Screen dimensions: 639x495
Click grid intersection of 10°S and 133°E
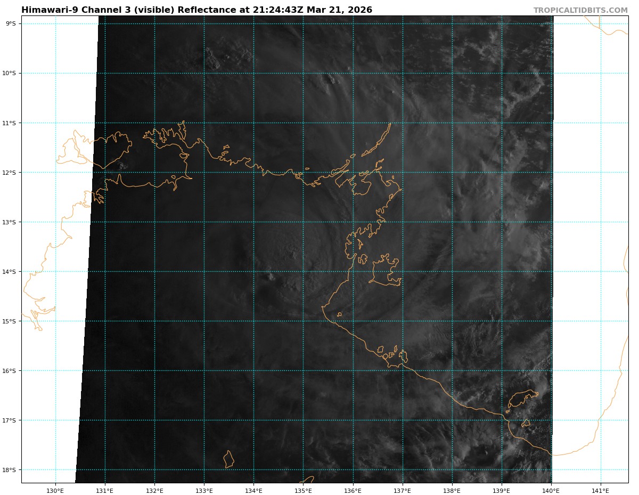click(x=204, y=74)
